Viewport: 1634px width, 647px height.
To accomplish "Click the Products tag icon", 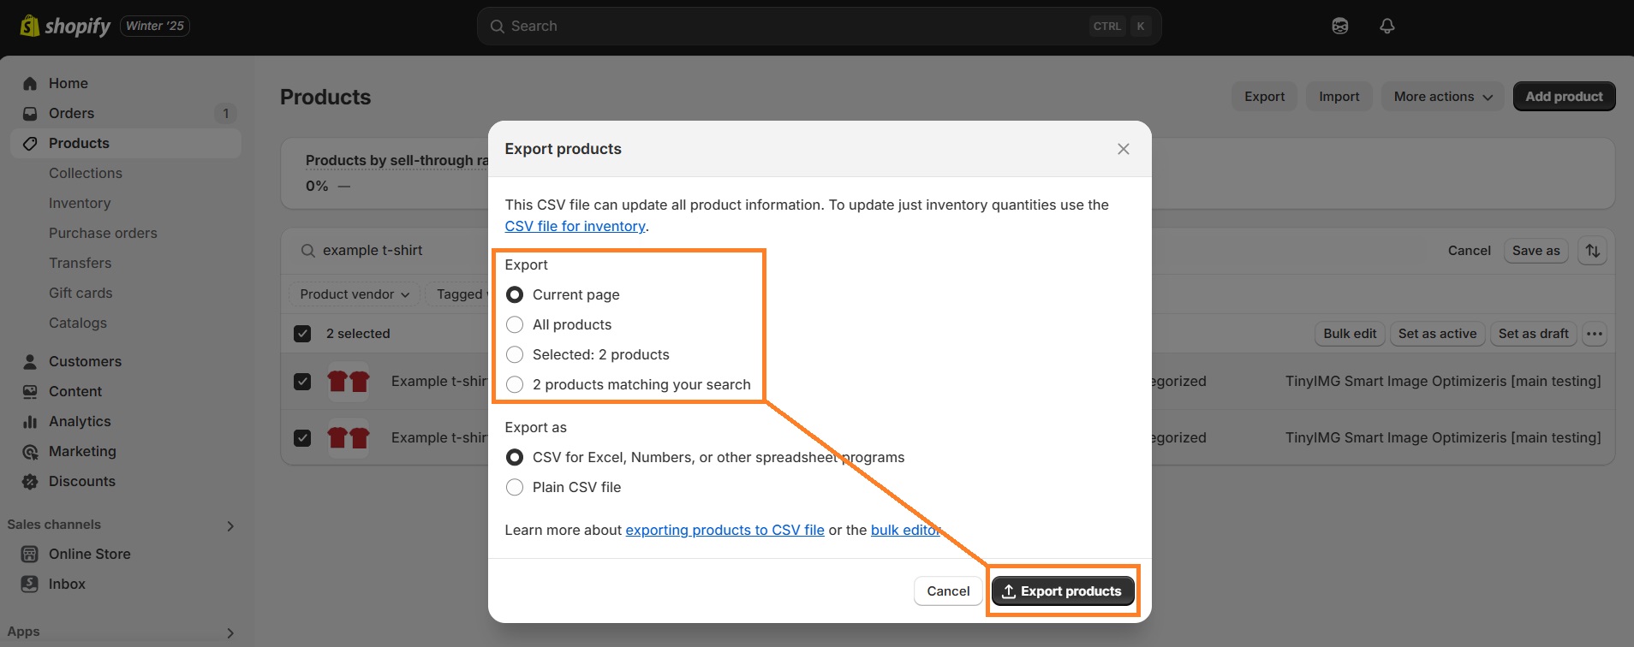I will [30, 143].
